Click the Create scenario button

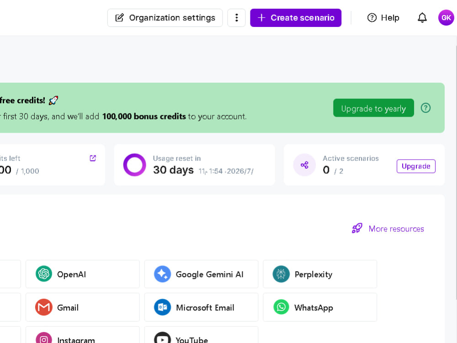click(x=296, y=18)
